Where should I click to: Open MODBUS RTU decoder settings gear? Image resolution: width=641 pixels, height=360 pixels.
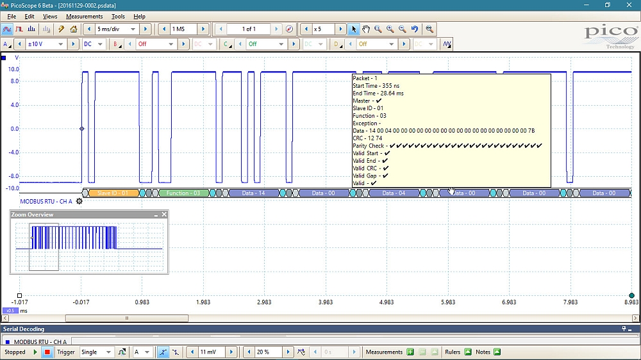79,201
